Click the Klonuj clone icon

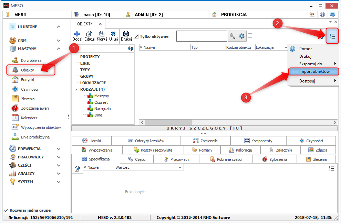[102, 34]
